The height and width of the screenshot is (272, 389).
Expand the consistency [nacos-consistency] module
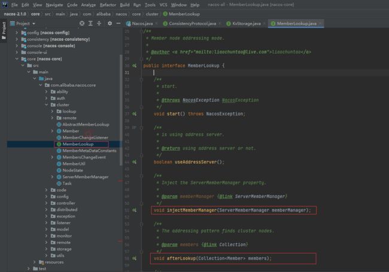(x=17, y=39)
